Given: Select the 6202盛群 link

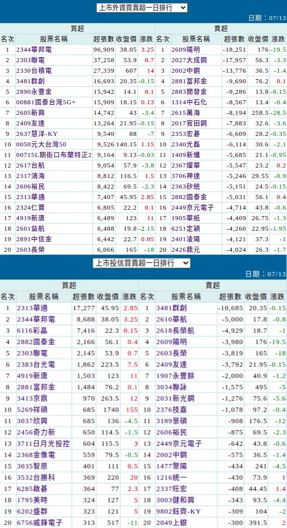Looking at the screenshot, I should pyautogui.click(x=32, y=511).
